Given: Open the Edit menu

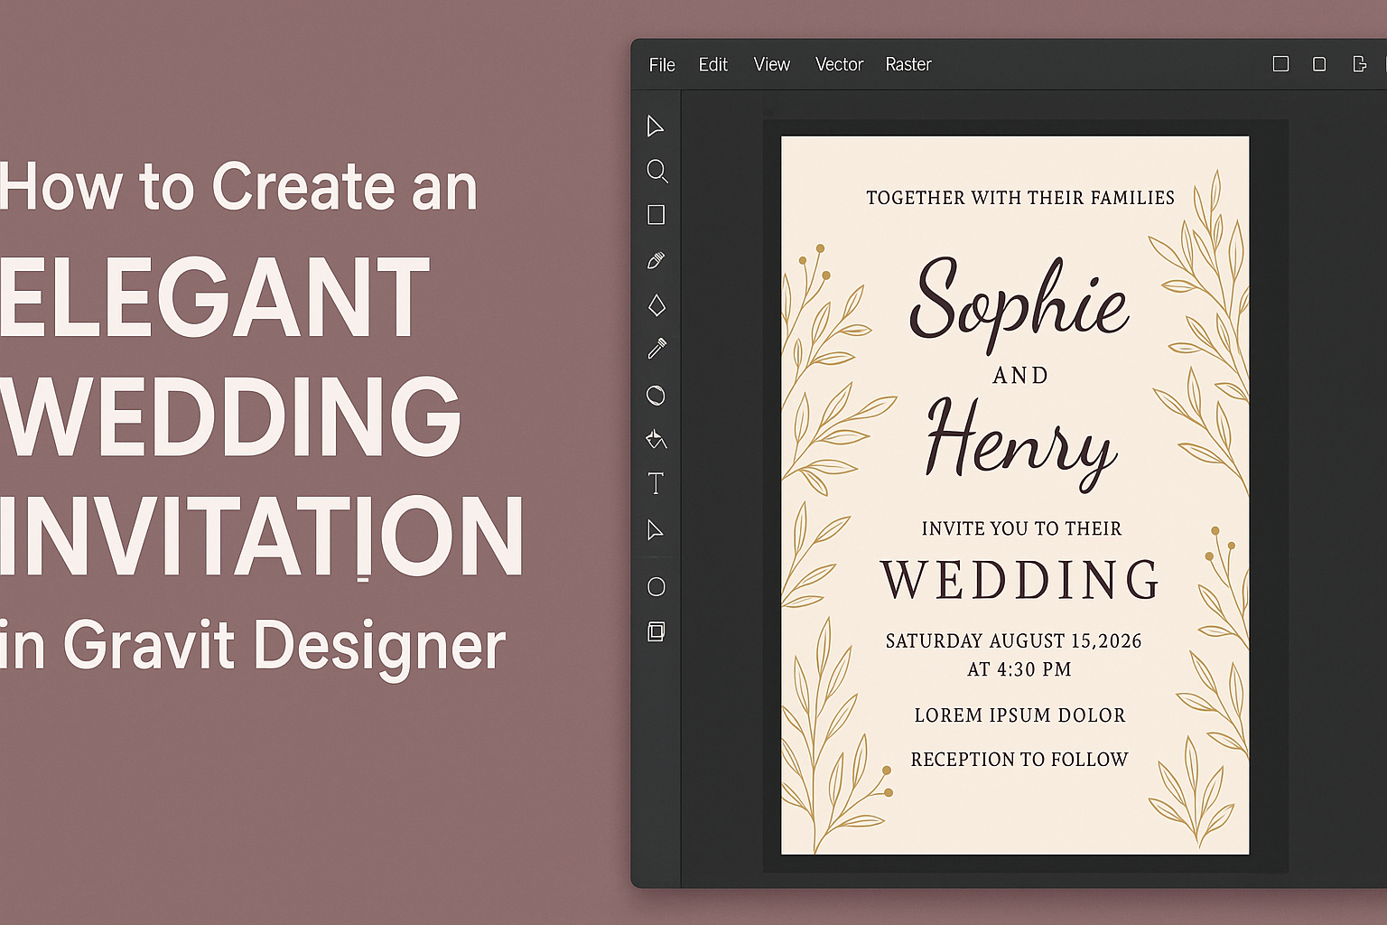Looking at the screenshot, I should point(712,64).
